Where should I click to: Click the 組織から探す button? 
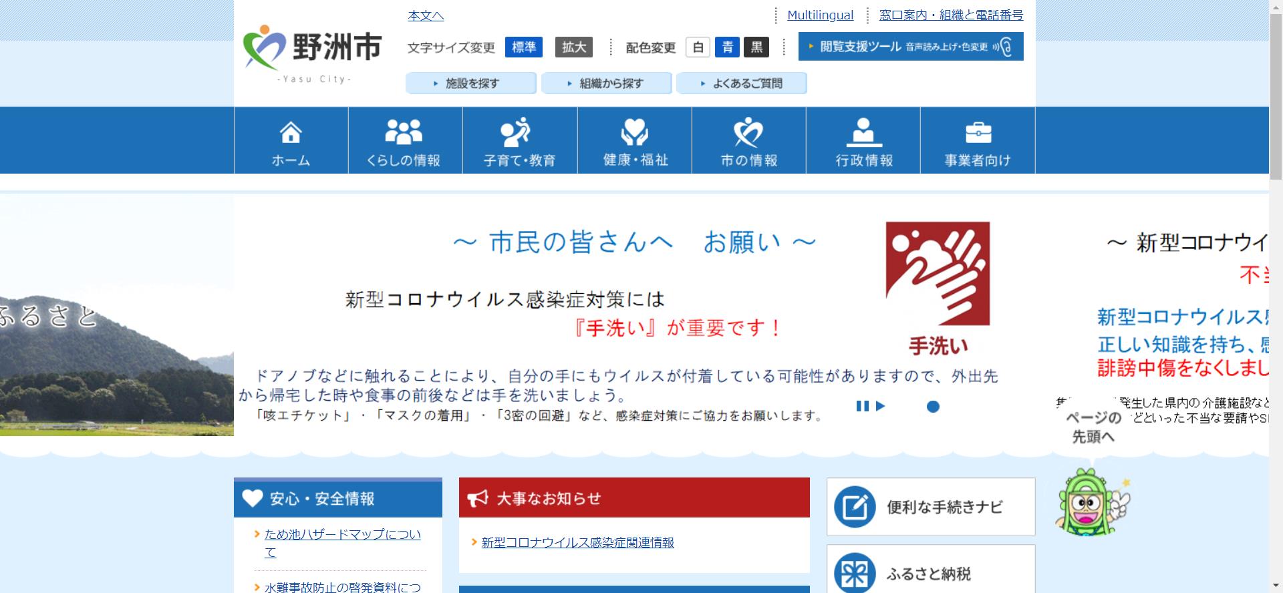607,83
